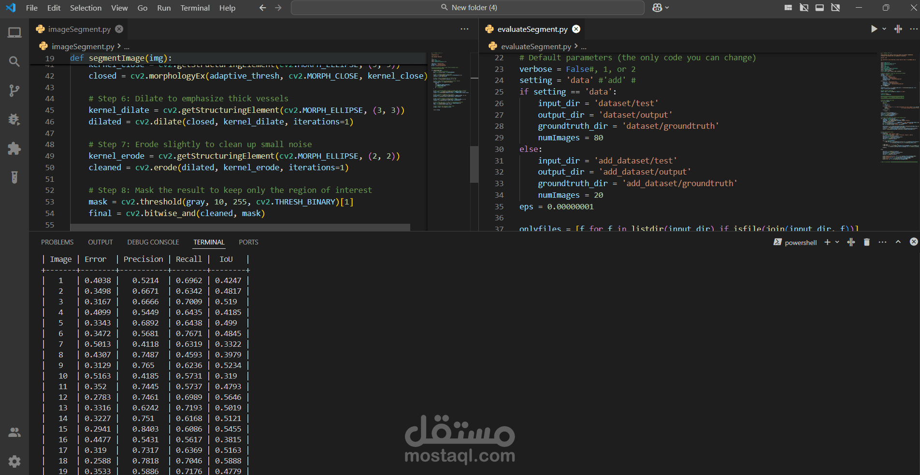Click the 'eps = 0.00000001' code line
The height and width of the screenshot is (475, 920).
[556, 206]
